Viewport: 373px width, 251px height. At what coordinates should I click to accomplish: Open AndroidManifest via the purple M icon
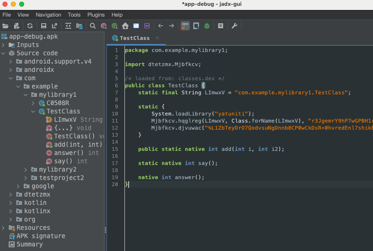[x=147, y=26]
